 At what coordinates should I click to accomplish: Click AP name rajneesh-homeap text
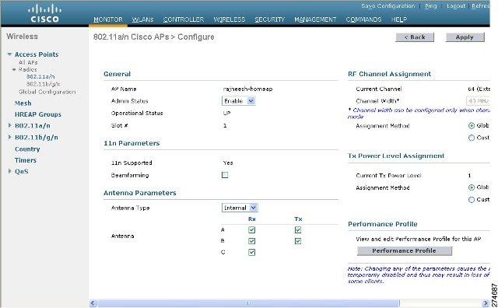coord(247,89)
